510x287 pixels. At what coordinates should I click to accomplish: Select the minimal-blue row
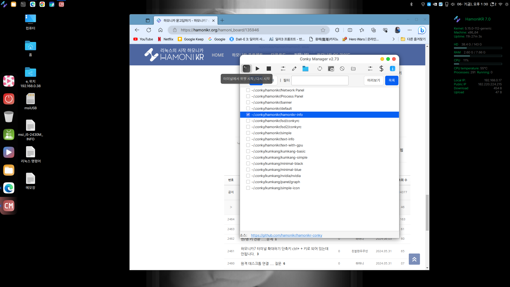pyautogui.click(x=320, y=170)
